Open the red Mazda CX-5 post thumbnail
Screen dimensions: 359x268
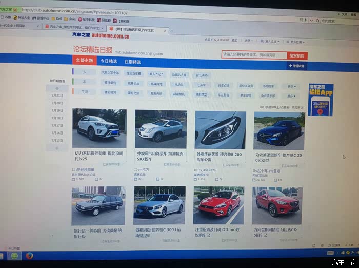click(x=277, y=208)
